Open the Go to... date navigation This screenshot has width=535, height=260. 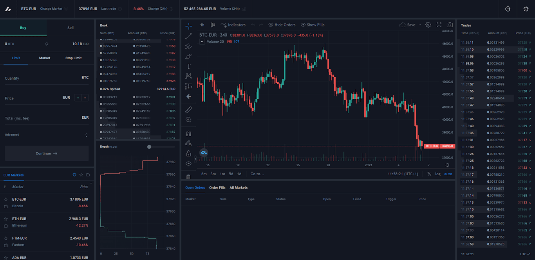point(258,174)
